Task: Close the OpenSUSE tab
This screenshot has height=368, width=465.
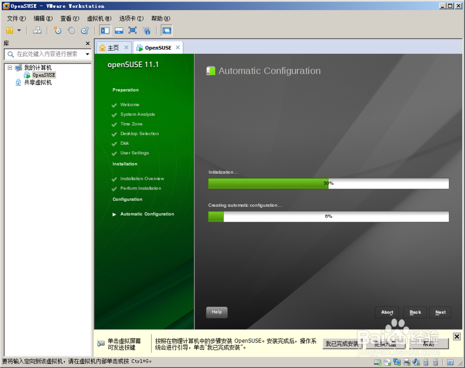Action: pyautogui.click(x=178, y=47)
